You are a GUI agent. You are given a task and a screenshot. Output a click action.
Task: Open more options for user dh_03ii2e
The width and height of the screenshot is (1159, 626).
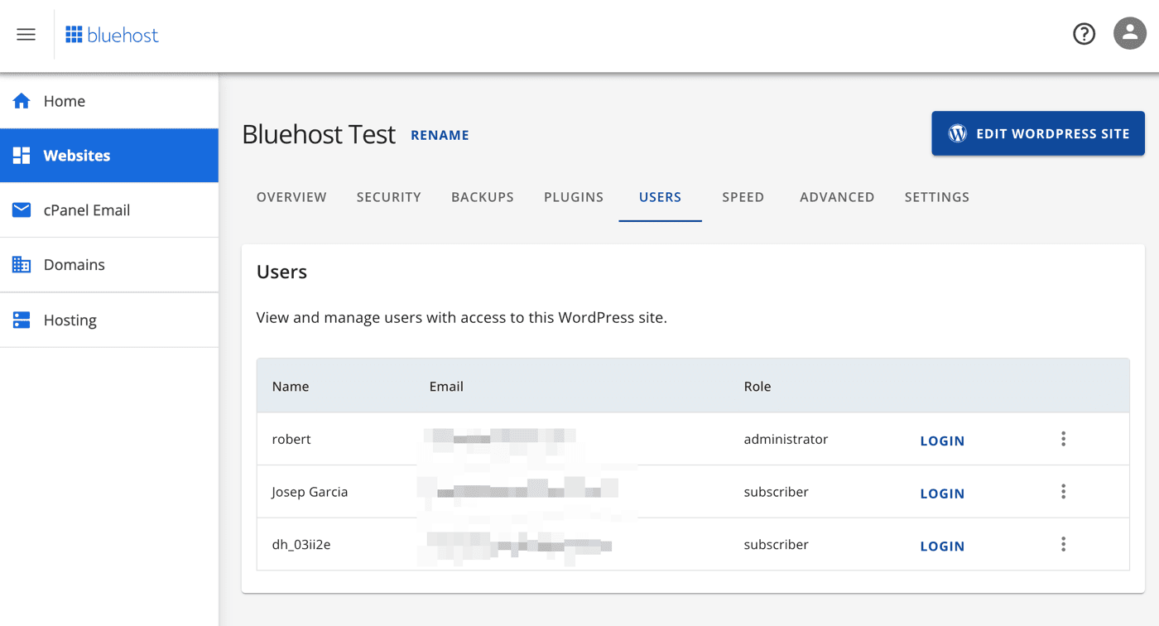tap(1064, 544)
